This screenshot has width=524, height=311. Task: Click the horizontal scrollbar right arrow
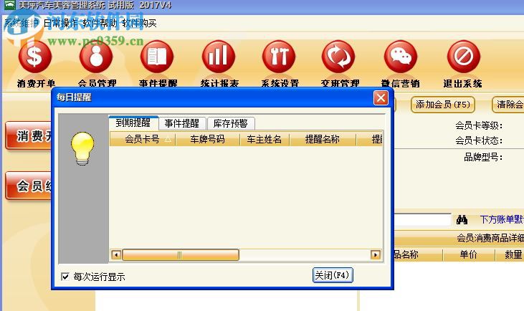point(376,255)
